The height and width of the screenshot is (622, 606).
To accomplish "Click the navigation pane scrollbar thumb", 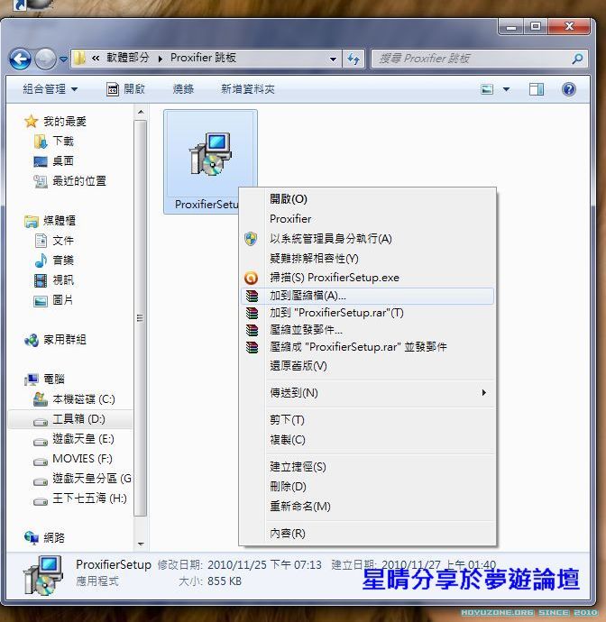I will [140, 318].
